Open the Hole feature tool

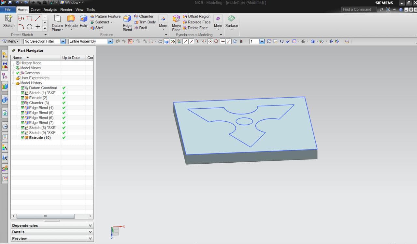tap(83, 21)
